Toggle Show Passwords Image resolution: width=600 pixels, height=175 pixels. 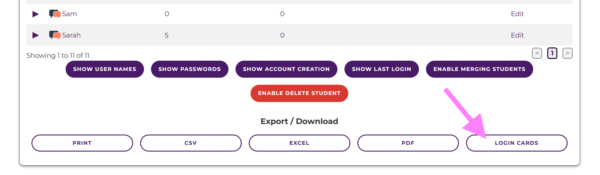point(189,69)
